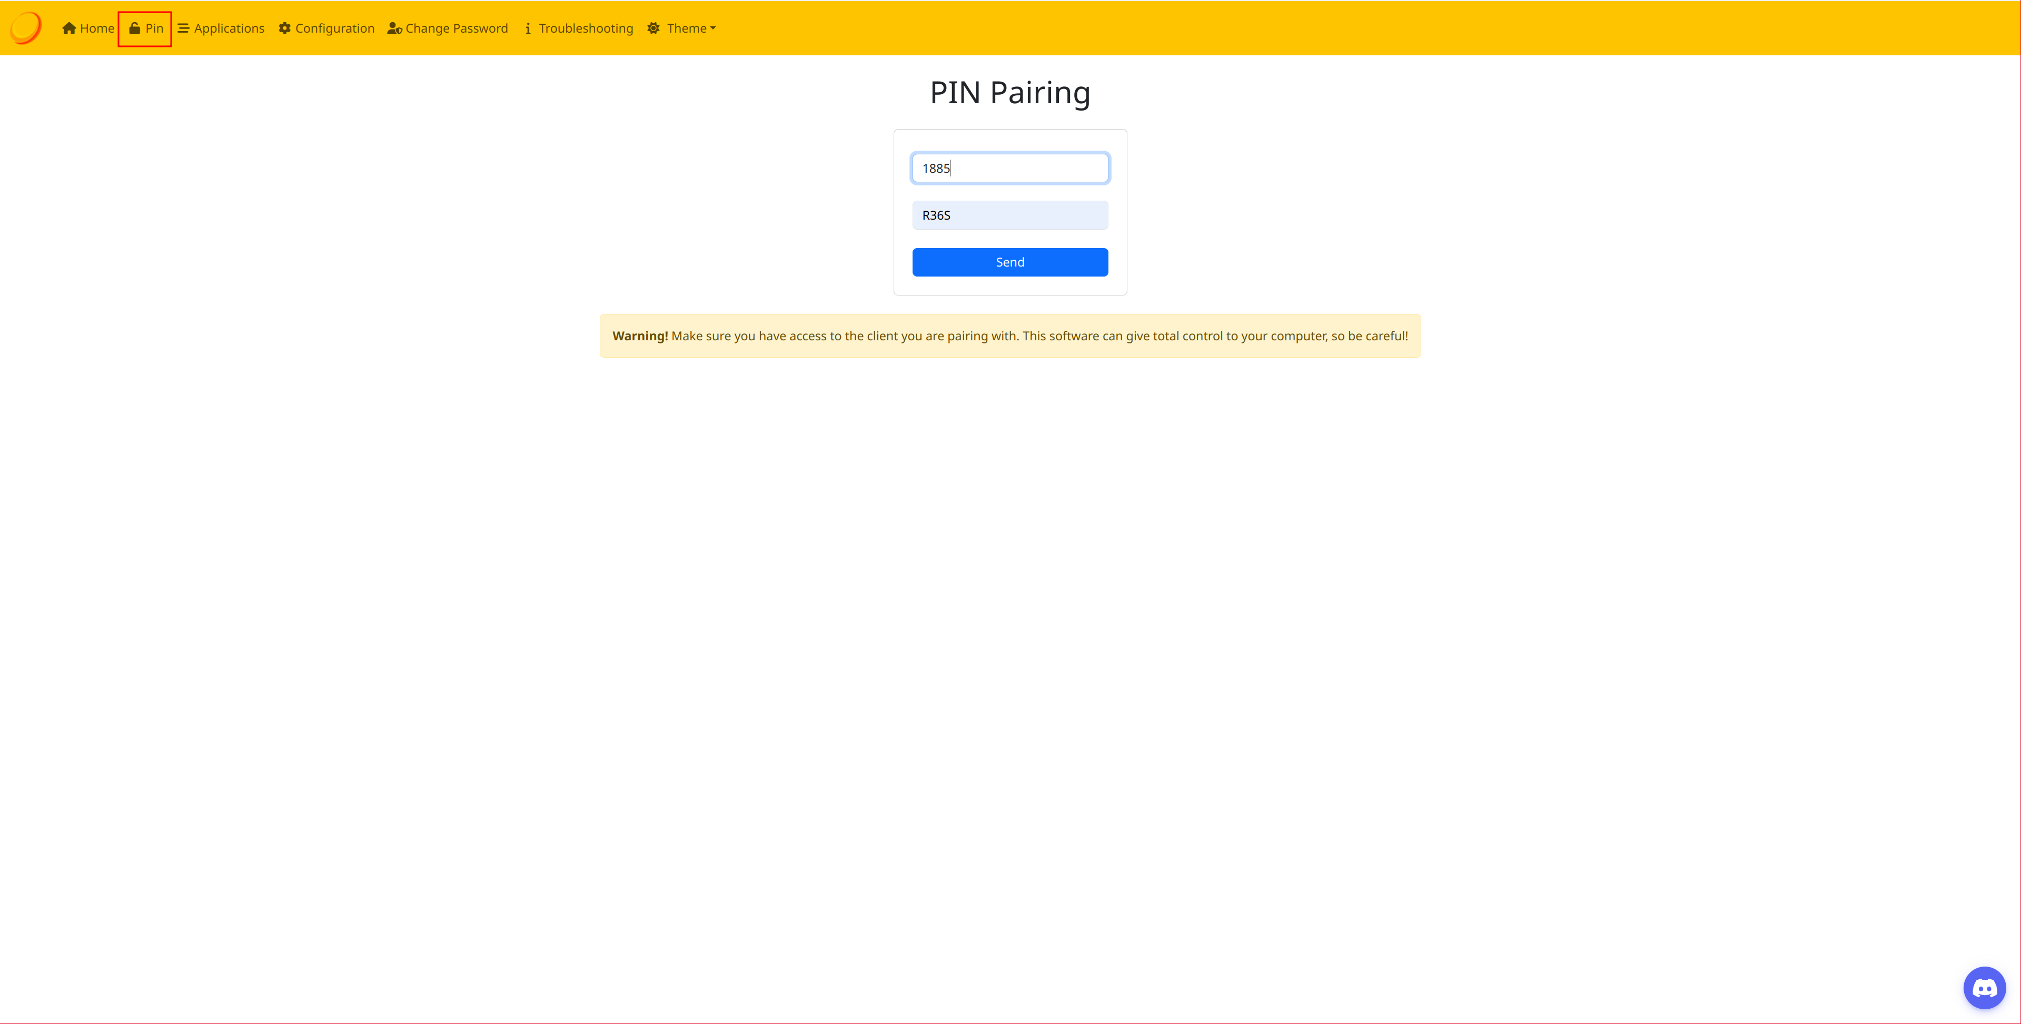Click the Applications hamburger list icon
Viewport: 2021px width, 1024px height.
183,28
